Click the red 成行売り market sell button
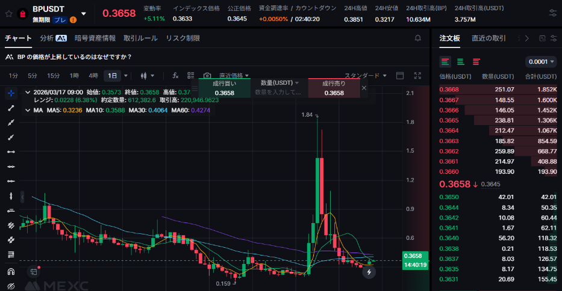 (x=334, y=88)
